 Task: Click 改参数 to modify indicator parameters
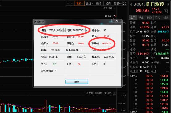click(x=90, y=93)
